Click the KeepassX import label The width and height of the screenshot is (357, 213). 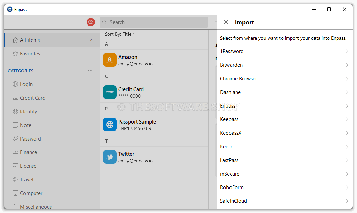(x=231, y=133)
